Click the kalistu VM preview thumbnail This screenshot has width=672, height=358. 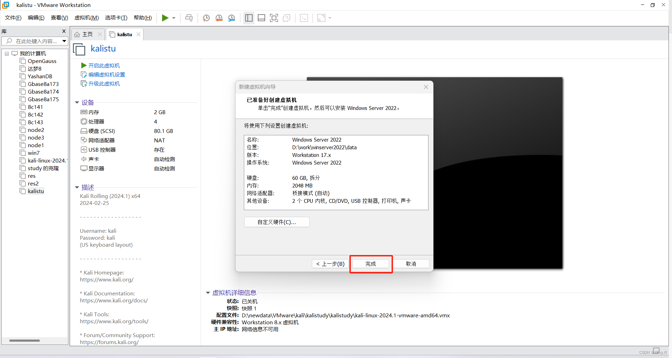[498, 173]
